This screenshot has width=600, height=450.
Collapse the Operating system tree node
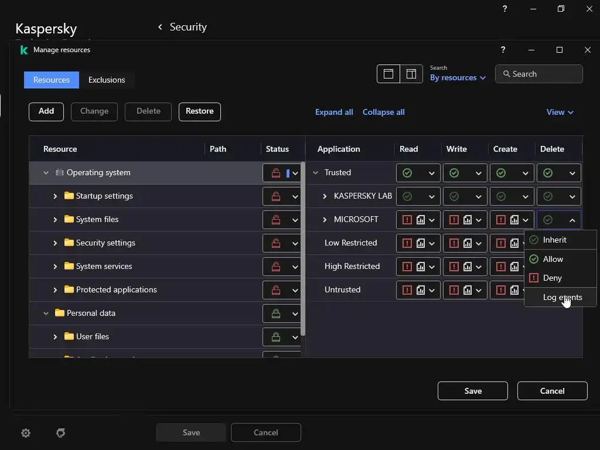tap(46, 173)
